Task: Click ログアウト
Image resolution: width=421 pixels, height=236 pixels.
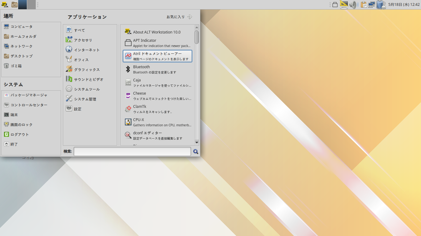Action: click(x=31, y=135)
